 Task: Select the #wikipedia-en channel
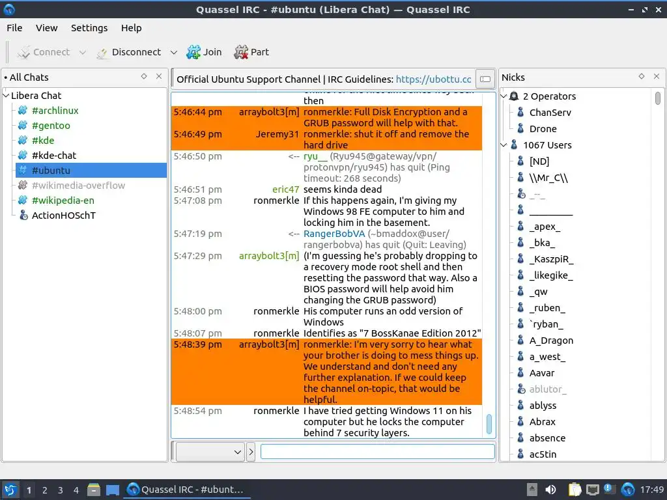(x=63, y=201)
